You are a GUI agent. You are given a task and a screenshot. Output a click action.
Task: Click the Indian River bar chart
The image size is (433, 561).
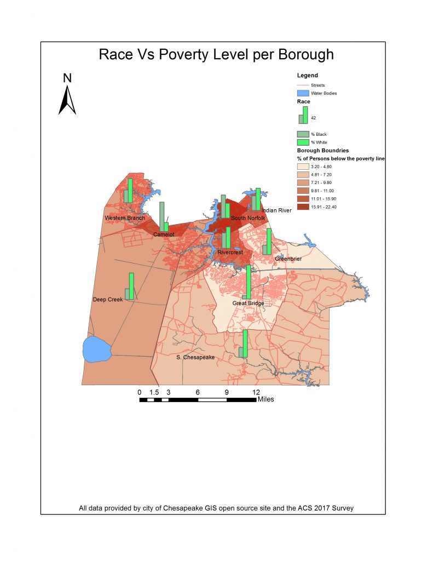tap(256, 199)
